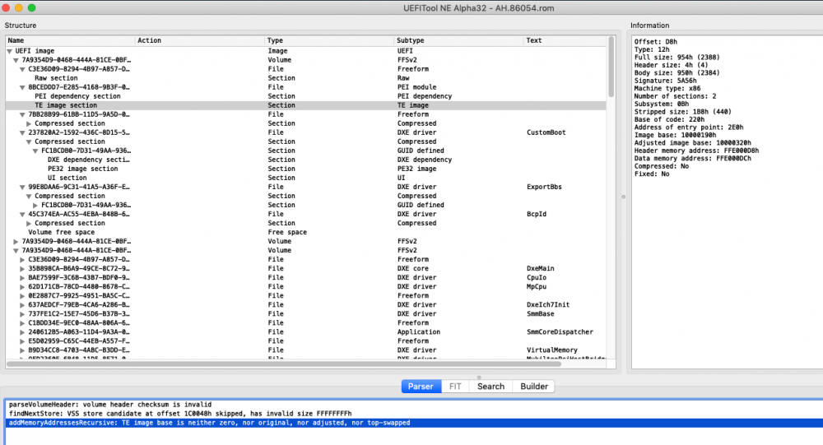Click the Header memory address line
Viewport: 823px width, 445px height.
click(x=696, y=151)
